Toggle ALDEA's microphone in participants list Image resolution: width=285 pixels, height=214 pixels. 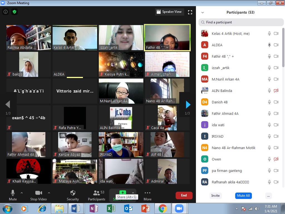click(269, 45)
